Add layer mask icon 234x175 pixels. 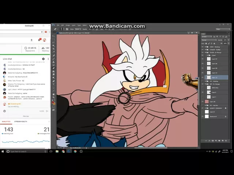[213, 141]
